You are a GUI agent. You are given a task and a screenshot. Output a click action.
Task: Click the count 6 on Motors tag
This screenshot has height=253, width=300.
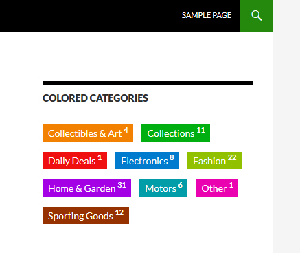pos(181,185)
